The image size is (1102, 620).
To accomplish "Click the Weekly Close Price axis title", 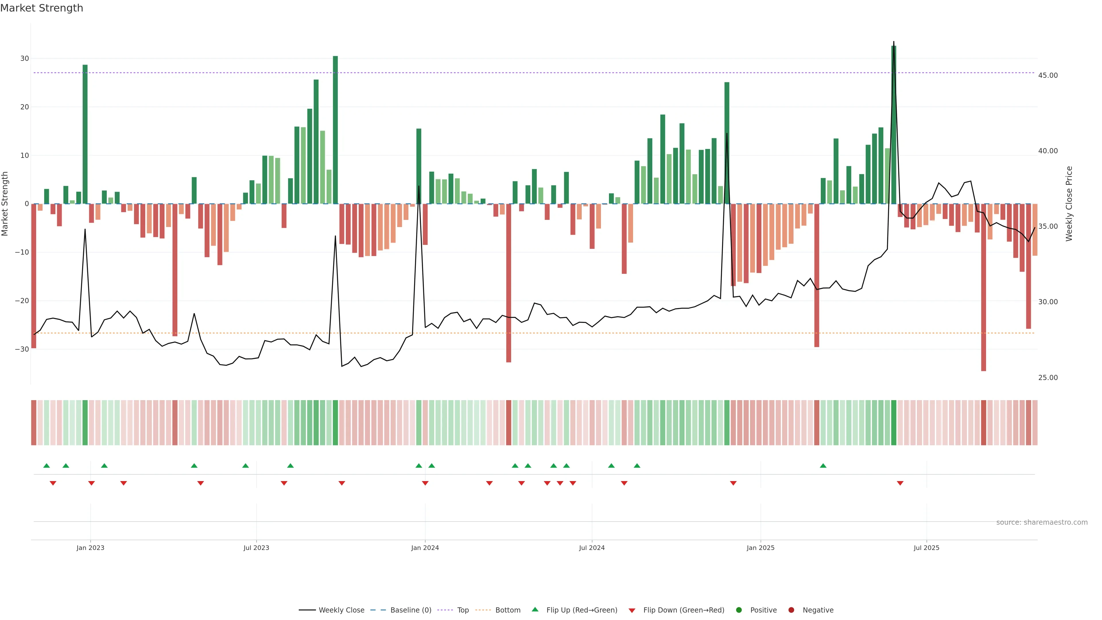I will [1069, 204].
